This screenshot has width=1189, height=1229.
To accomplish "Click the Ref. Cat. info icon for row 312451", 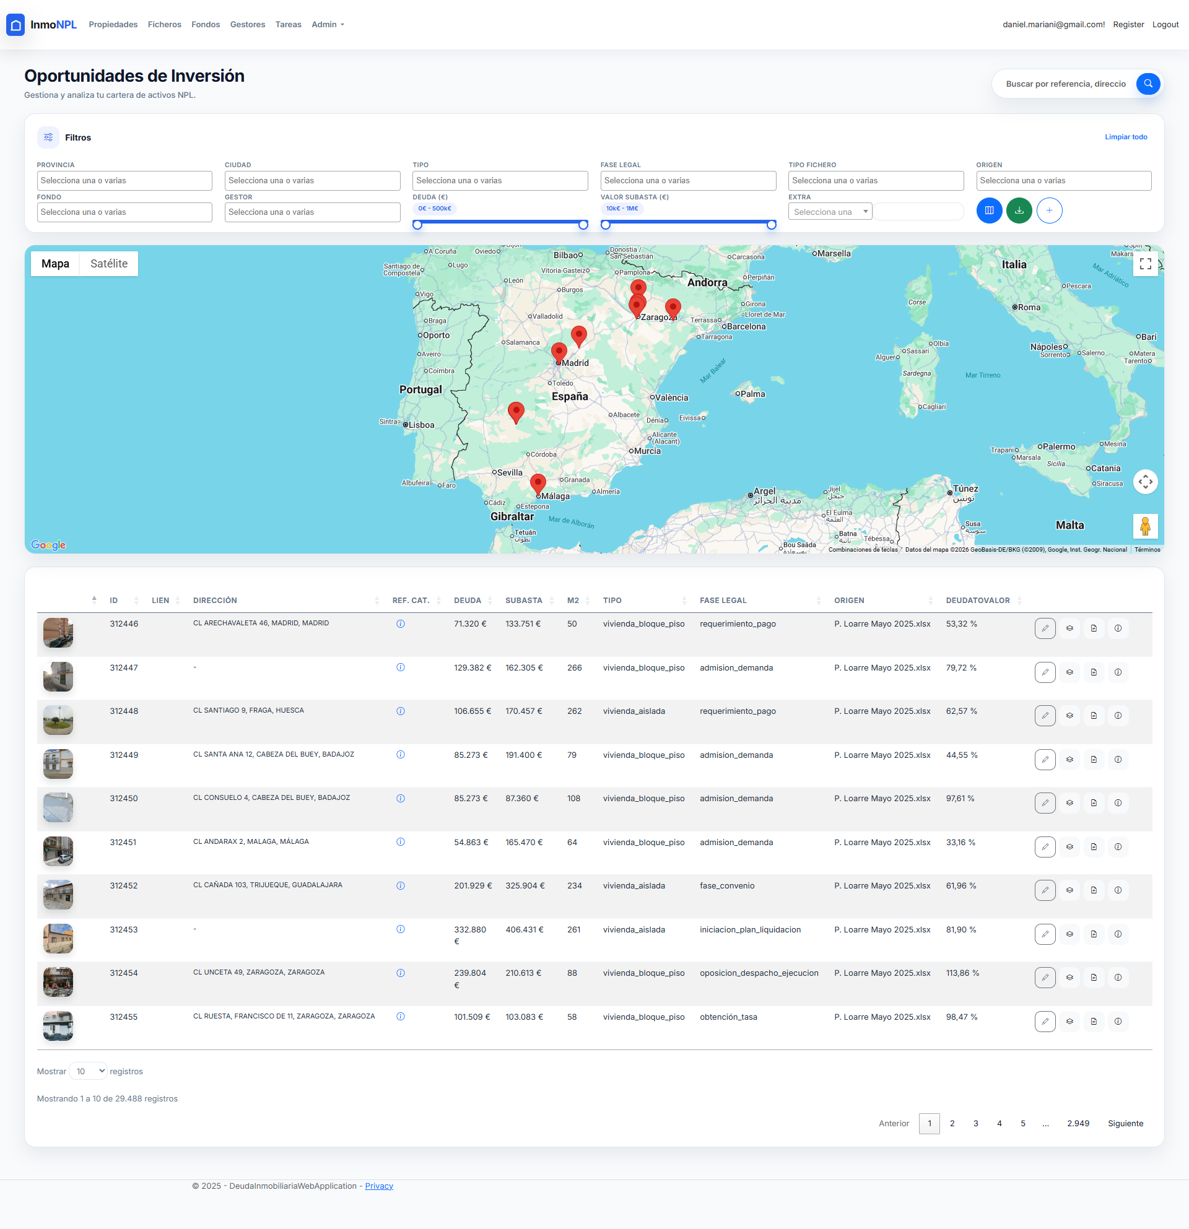I will click(400, 842).
